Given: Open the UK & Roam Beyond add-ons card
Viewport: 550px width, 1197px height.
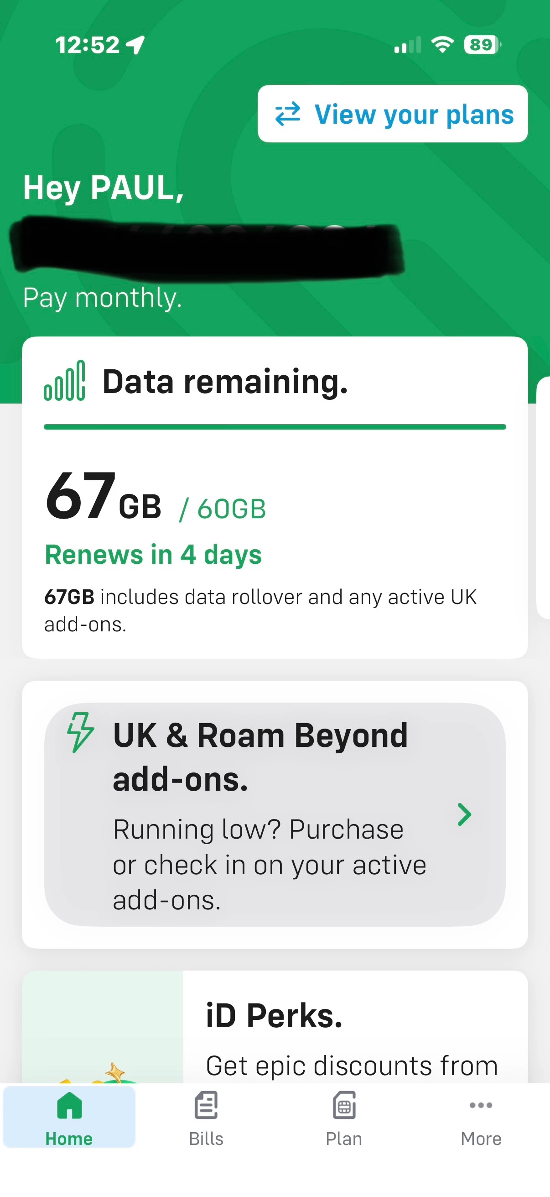Looking at the screenshot, I should pos(274,814).
